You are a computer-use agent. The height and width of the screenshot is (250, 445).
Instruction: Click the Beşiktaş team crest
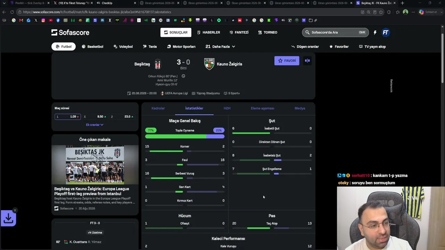(x=158, y=64)
